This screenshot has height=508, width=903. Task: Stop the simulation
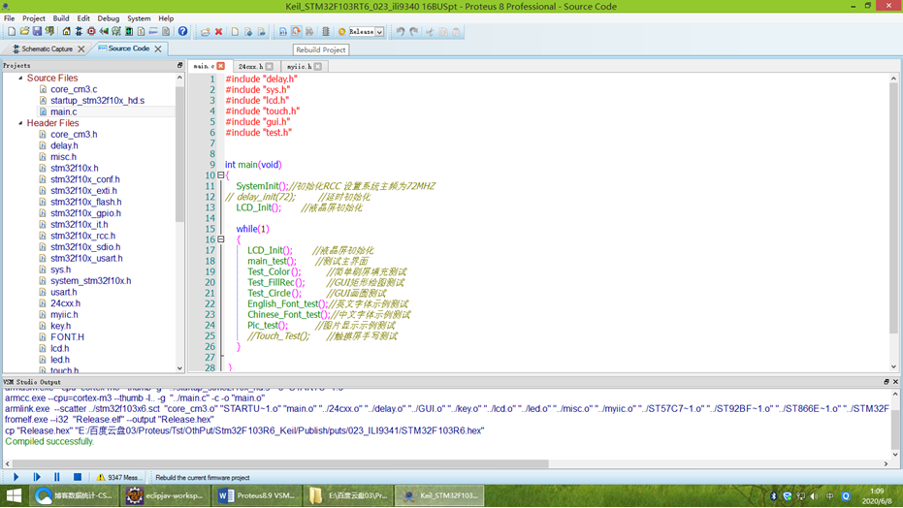78,477
